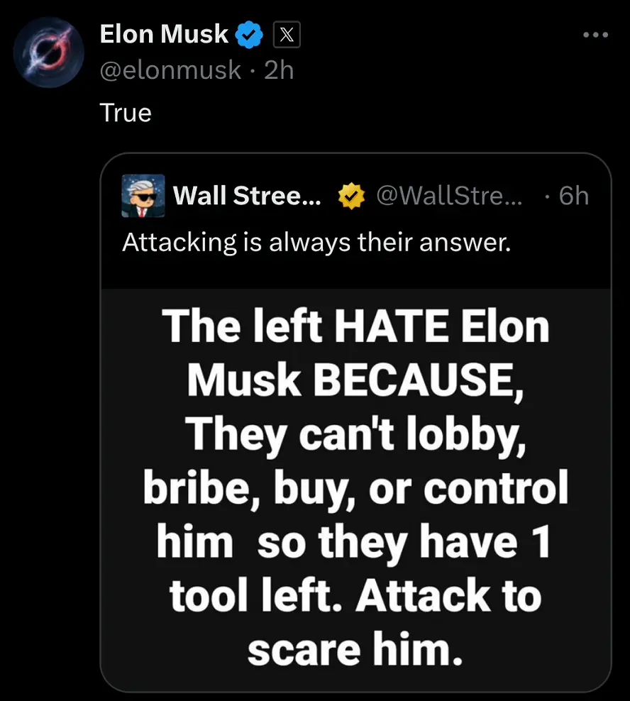Open the 2h timestamp of the post
Viewport: 630px width, 701px height.
[x=279, y=70]
